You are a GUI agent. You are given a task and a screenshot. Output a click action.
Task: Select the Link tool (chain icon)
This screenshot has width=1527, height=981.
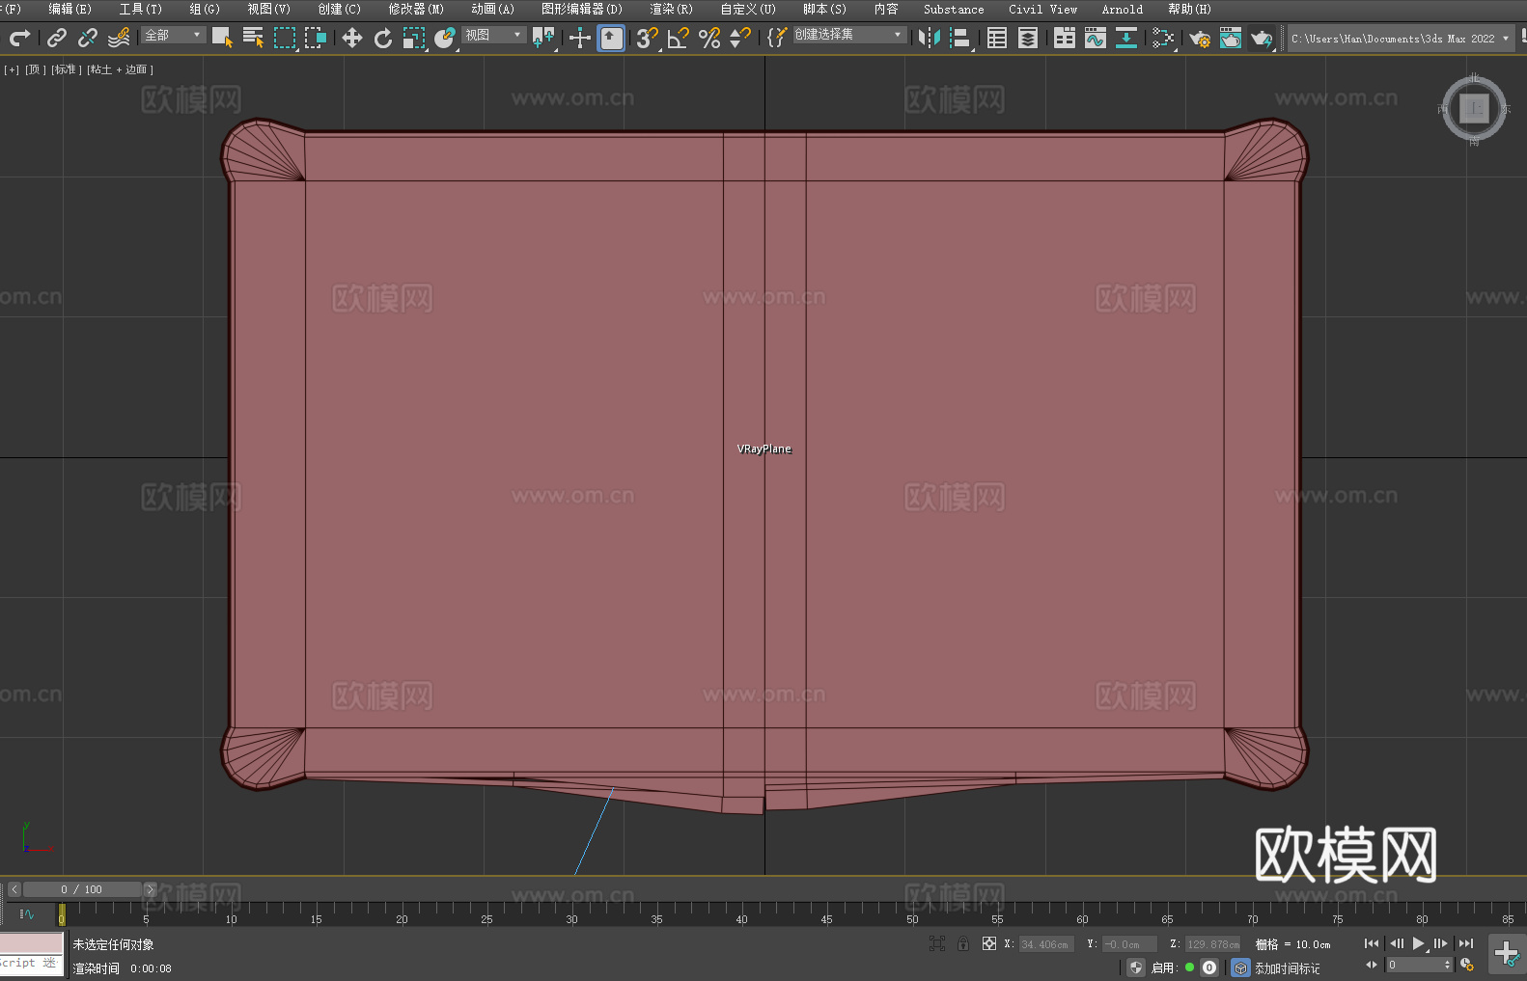coord(57,38)
